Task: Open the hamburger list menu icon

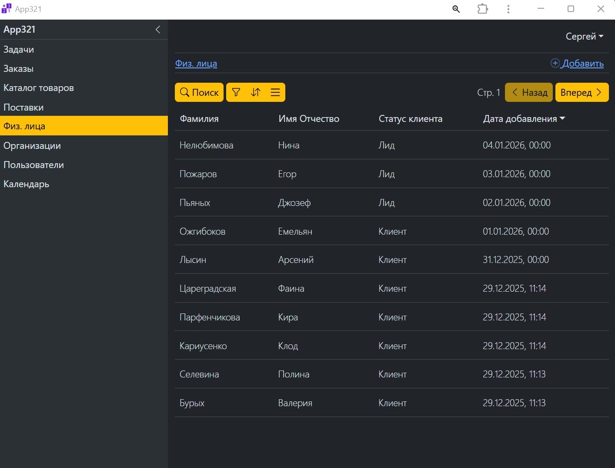Action: tap(275, 92)
